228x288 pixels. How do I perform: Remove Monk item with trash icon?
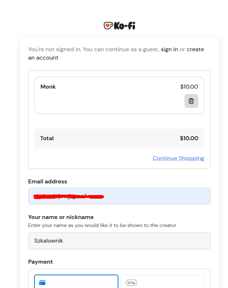pyautogui.click(x=191, y=101)
